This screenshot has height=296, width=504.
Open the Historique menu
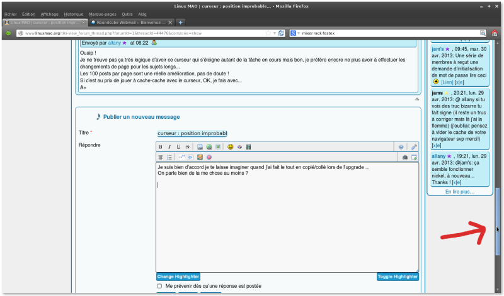pos(74,14)
